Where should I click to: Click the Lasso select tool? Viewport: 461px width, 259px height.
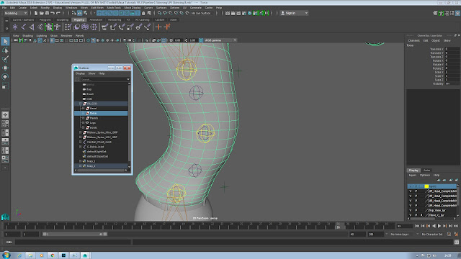5,50
